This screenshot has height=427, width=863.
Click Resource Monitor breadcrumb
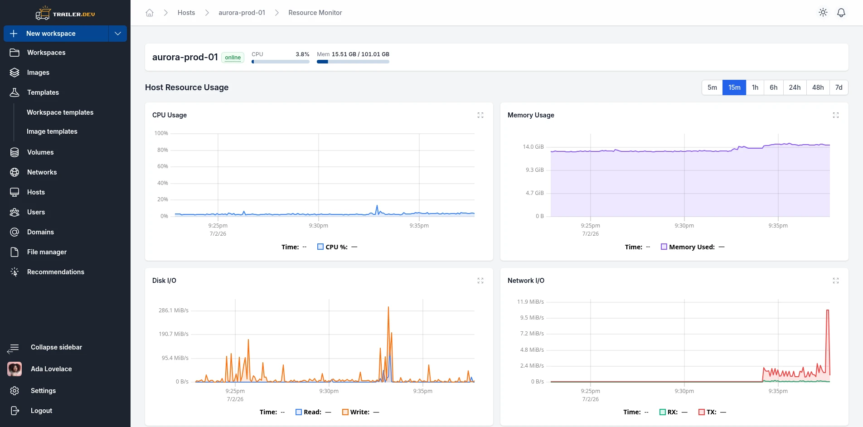coord(315,13)
